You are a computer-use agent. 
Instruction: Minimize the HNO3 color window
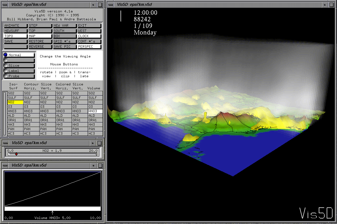tap(93, 165)
